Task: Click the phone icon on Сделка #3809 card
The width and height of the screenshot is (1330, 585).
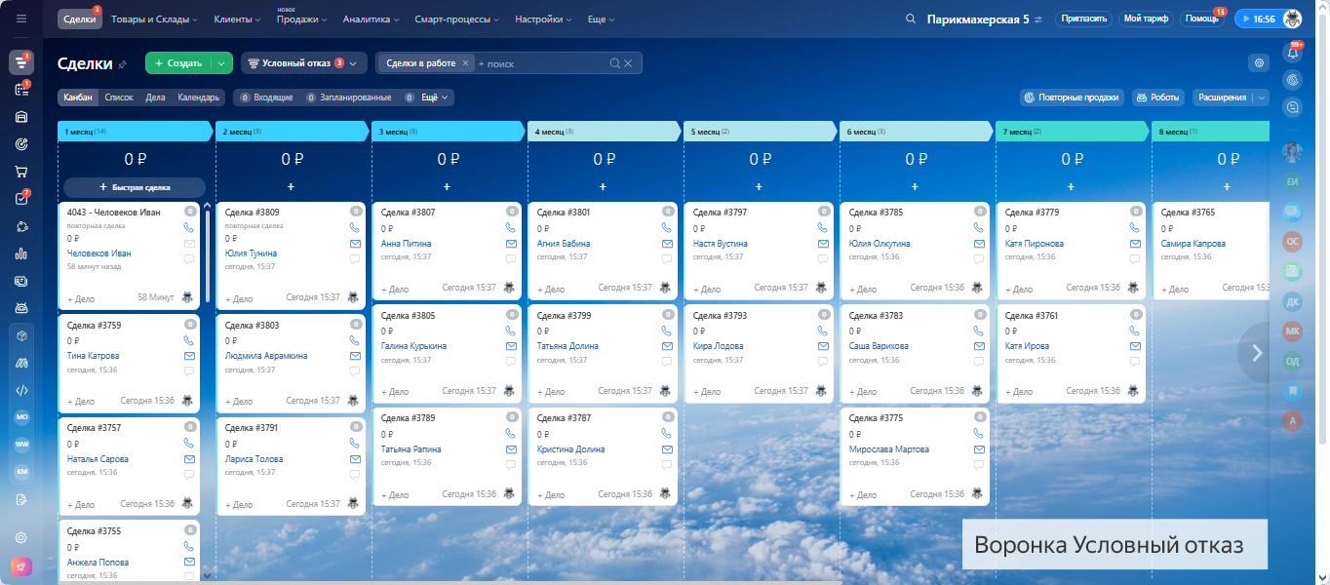Action: point(355,227)
